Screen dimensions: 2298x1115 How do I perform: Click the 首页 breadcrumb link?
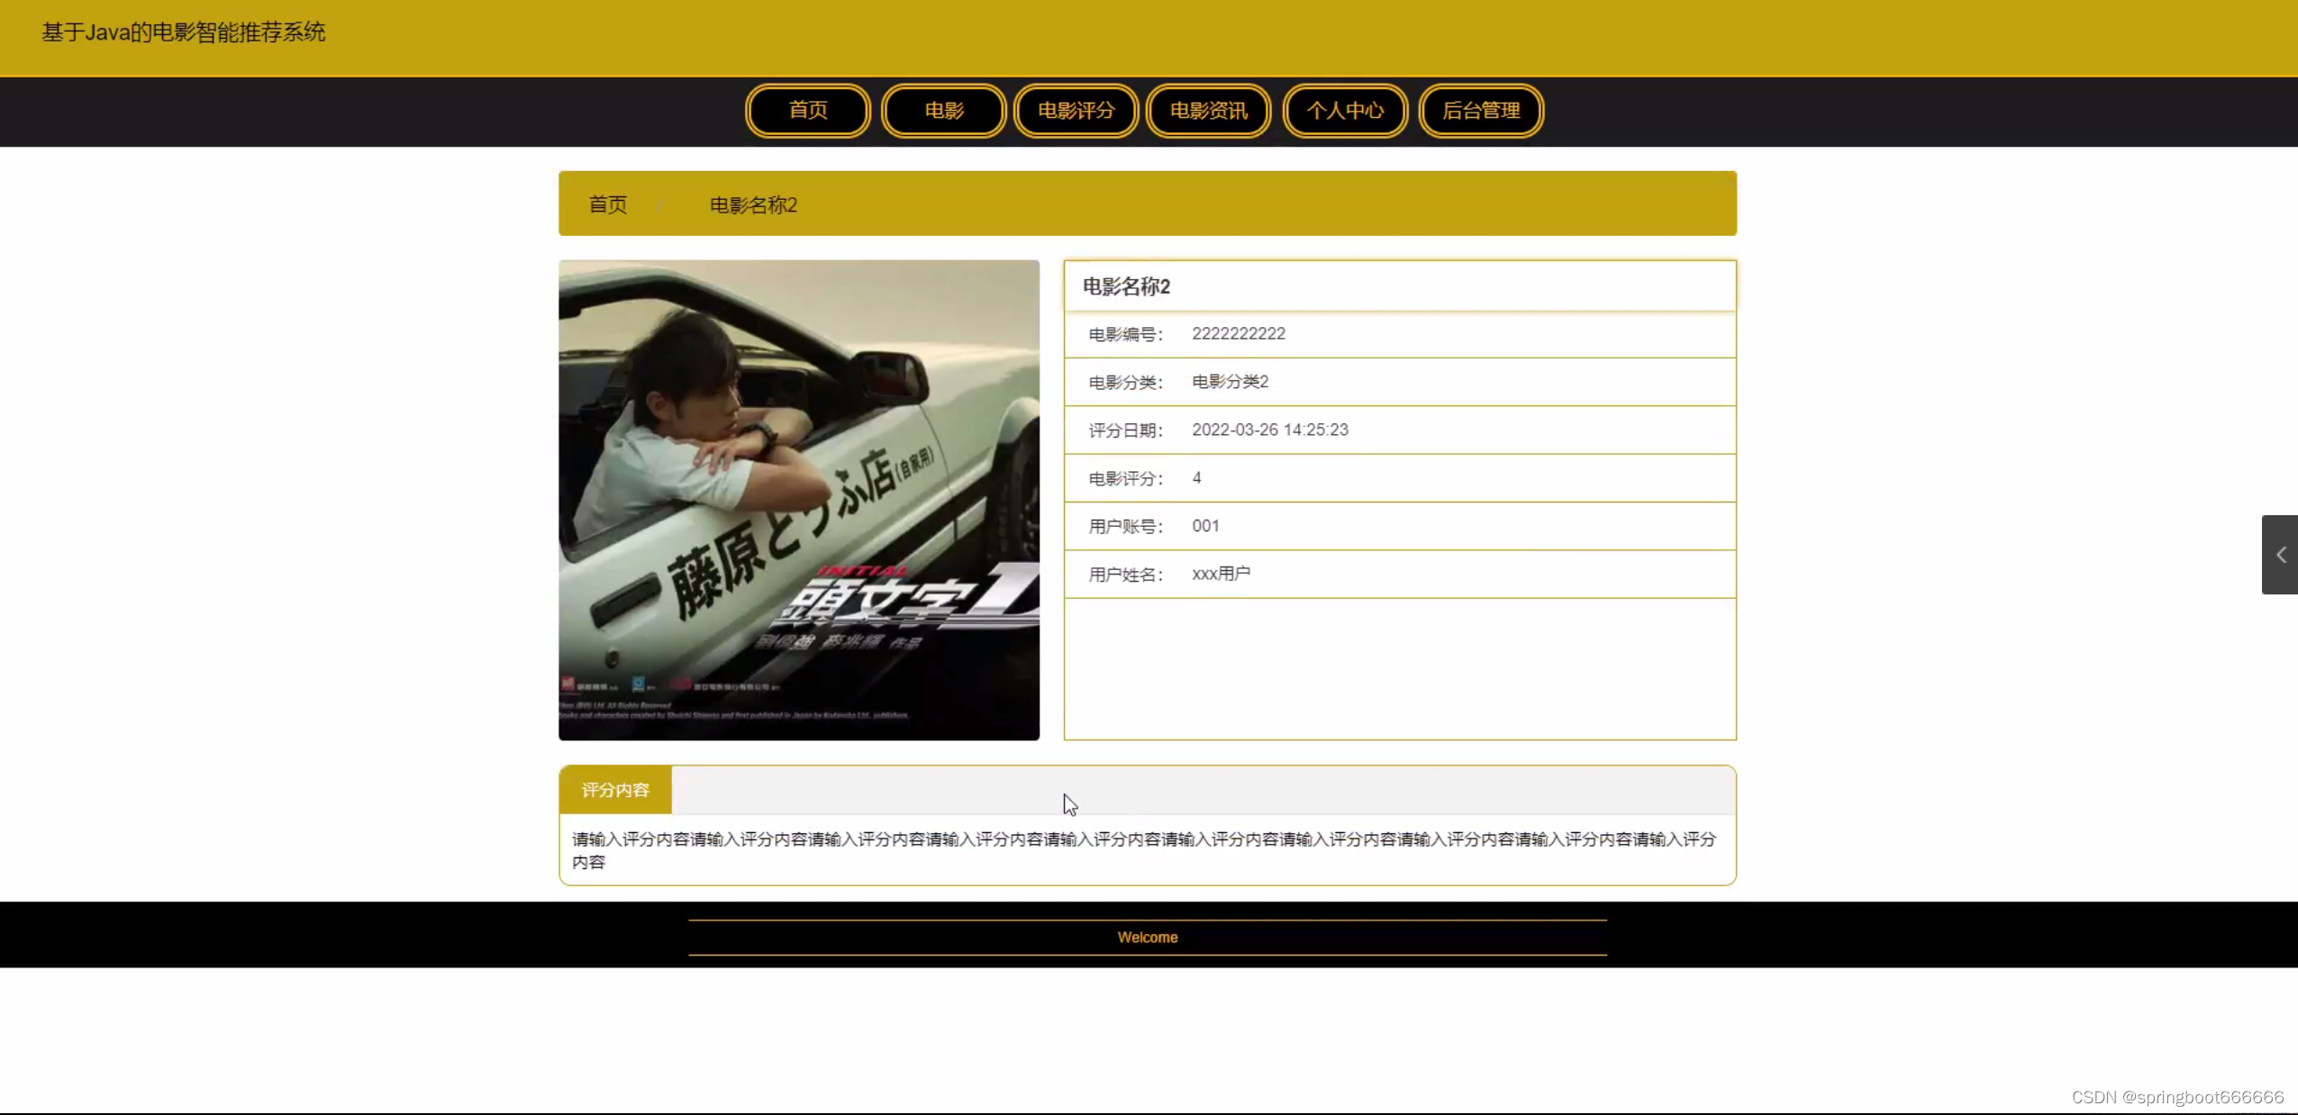click(608, 204)
